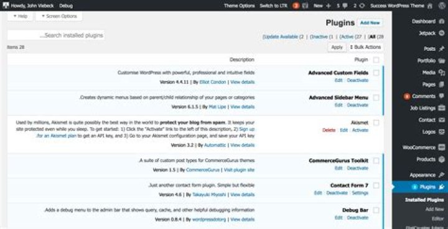Click into the Search installed plugins field
Viewport: 448px width, 229px height.
(56, 35)
